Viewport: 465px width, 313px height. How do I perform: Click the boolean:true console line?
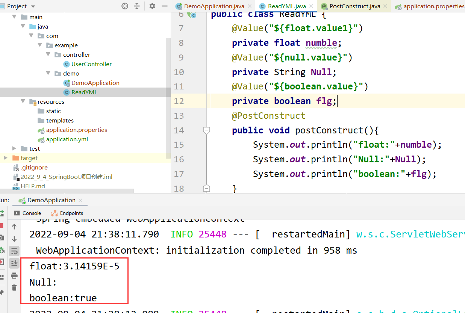pos(63,298)
